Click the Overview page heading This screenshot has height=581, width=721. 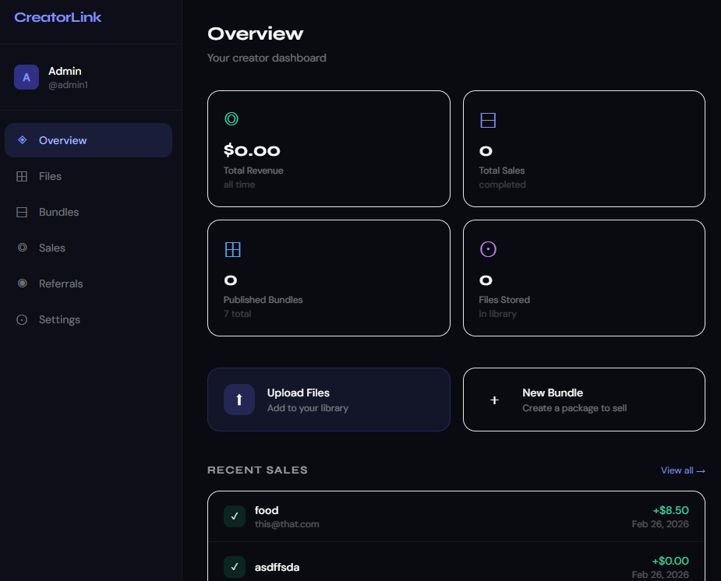[255, 33]
